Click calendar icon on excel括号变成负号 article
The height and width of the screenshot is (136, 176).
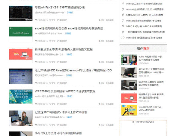(x=36, y=41)
